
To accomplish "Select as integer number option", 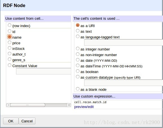I will [78, 48].
